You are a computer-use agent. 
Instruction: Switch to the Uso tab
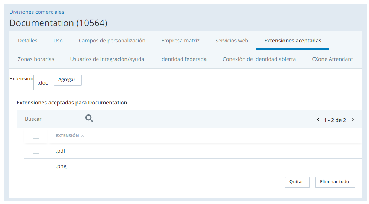point(58,41)
